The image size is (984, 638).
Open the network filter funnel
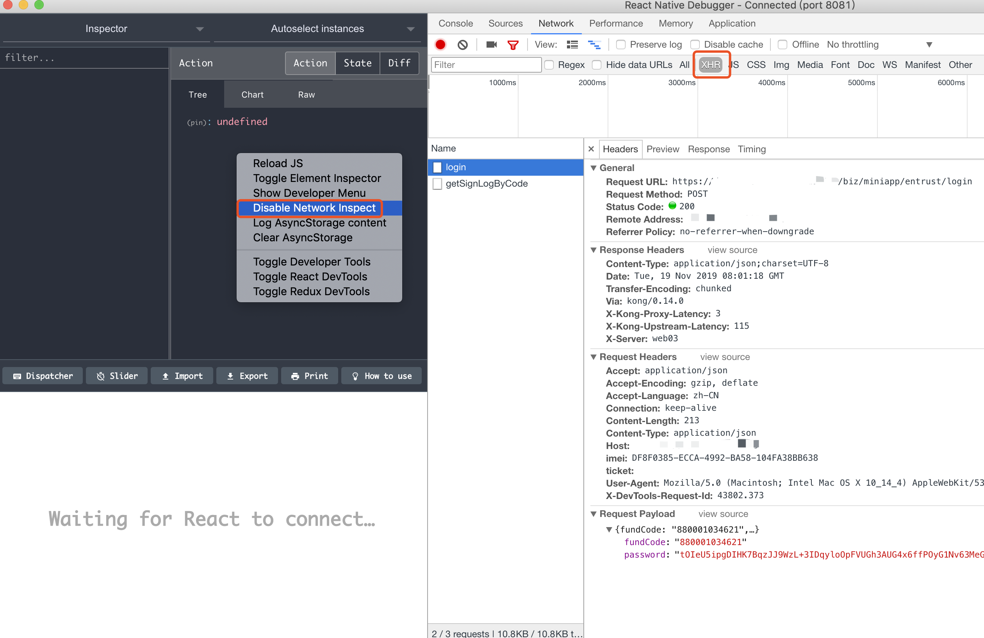[x=513, y=45]
